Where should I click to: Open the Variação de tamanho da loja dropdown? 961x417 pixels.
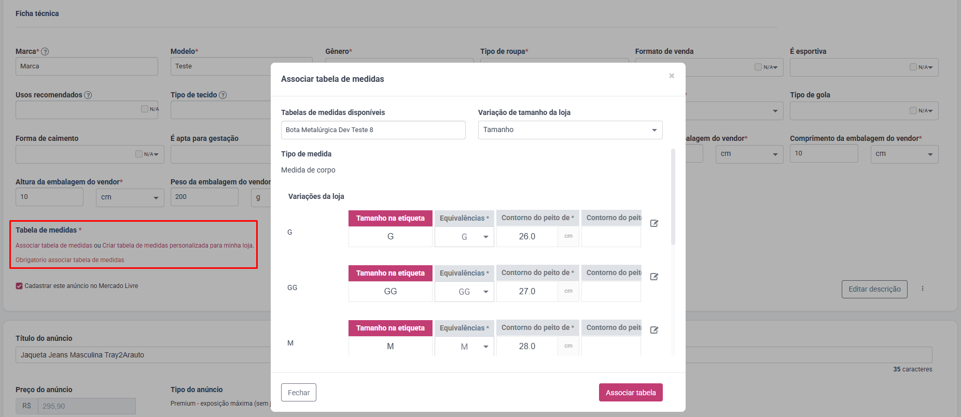click(570, 130)
